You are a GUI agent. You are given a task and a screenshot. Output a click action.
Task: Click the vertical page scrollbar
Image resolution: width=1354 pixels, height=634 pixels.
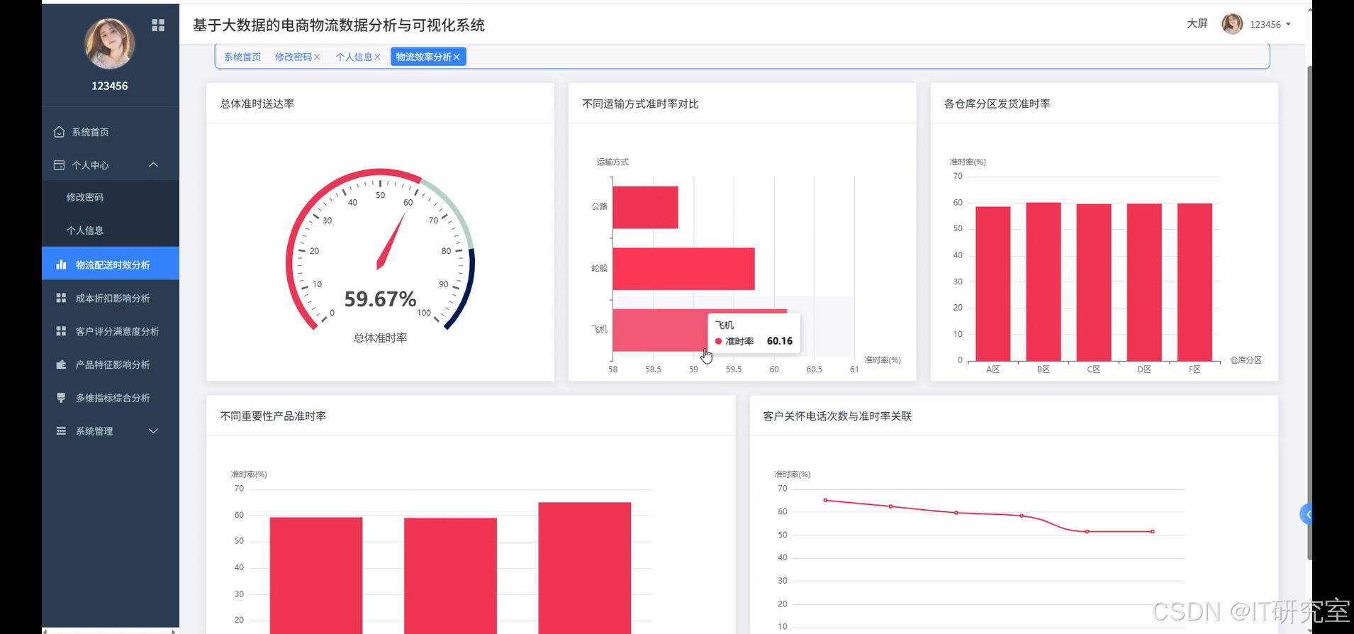click(x=1309, y=312)
